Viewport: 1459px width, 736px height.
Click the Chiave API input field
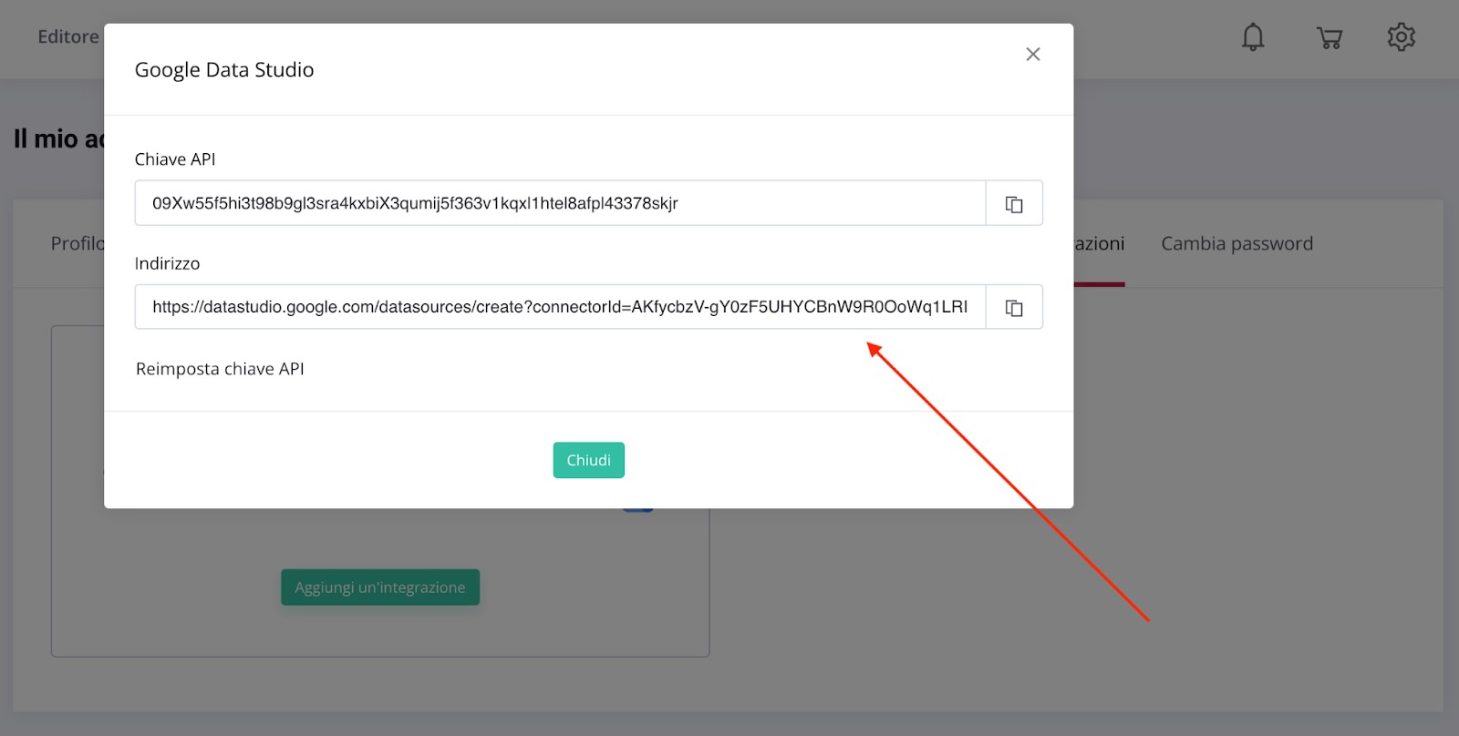pyautogui.click(x=560, y=203)
